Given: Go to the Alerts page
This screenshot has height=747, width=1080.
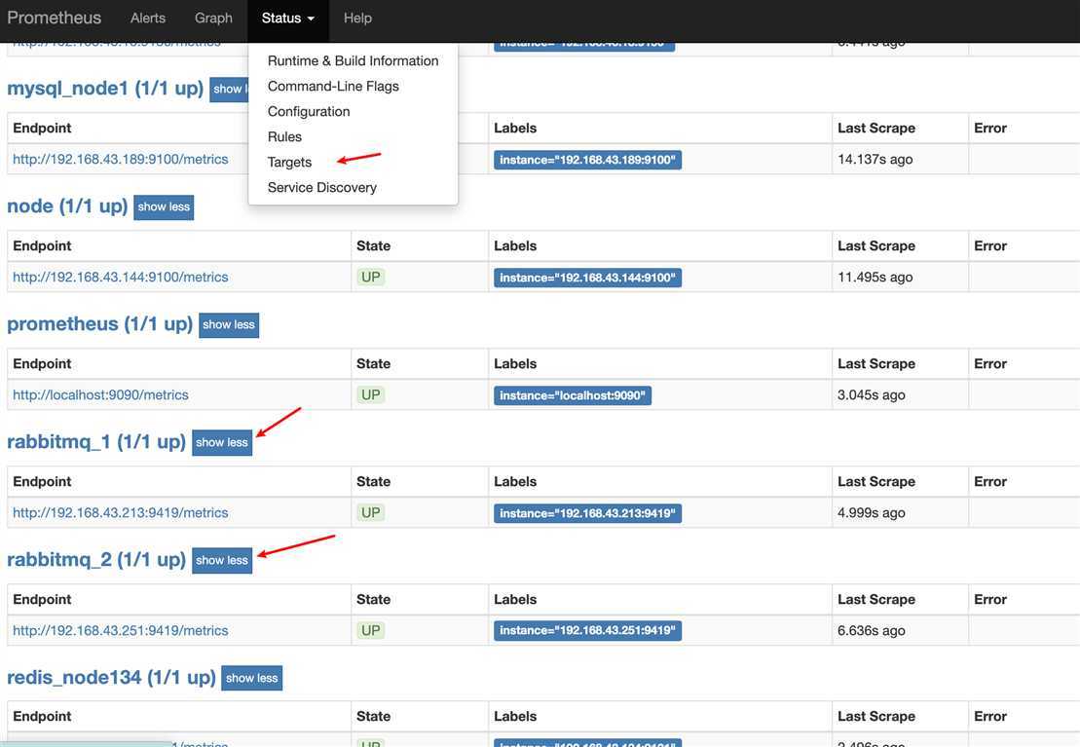Looking at the screenshot, I should pyautogui.click(x=148, y=18).
